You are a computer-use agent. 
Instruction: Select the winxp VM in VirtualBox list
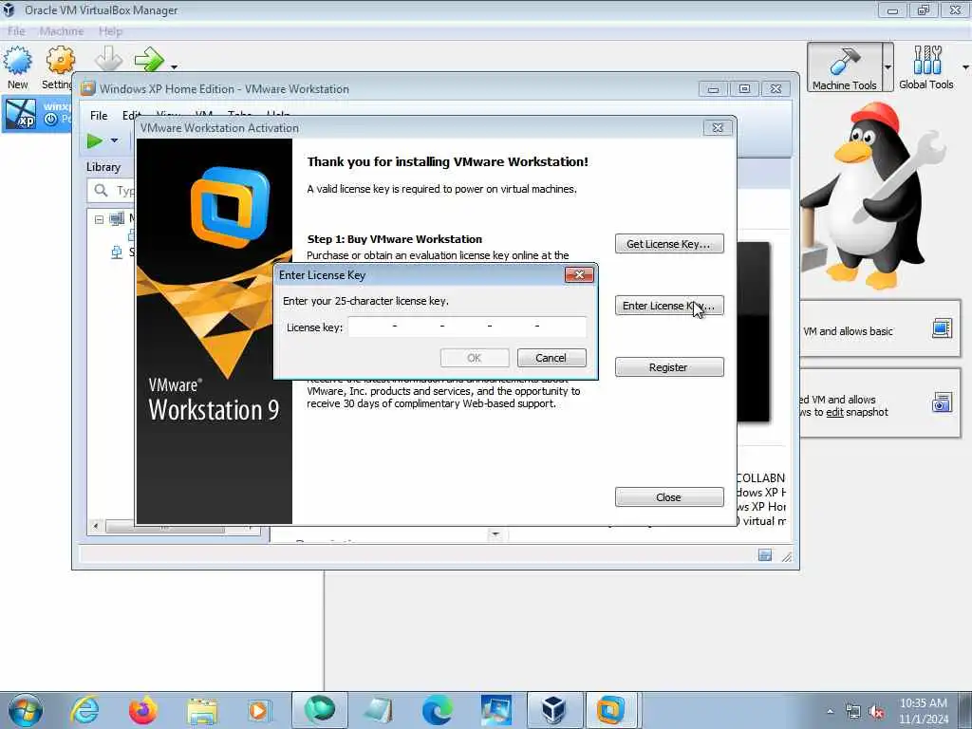(37, 114)
